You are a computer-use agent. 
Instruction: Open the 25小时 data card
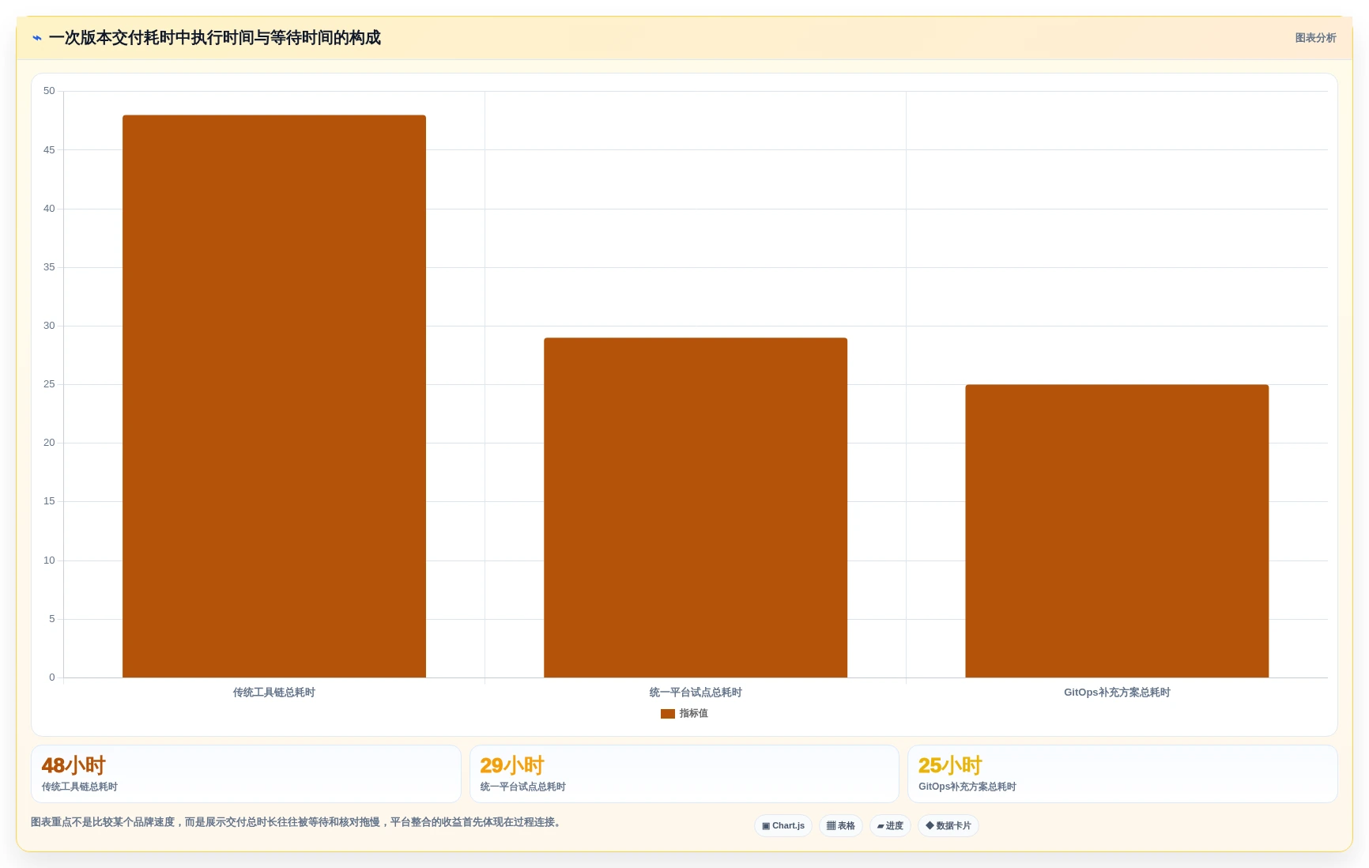pyautogui.click(x=1122, y=774)
